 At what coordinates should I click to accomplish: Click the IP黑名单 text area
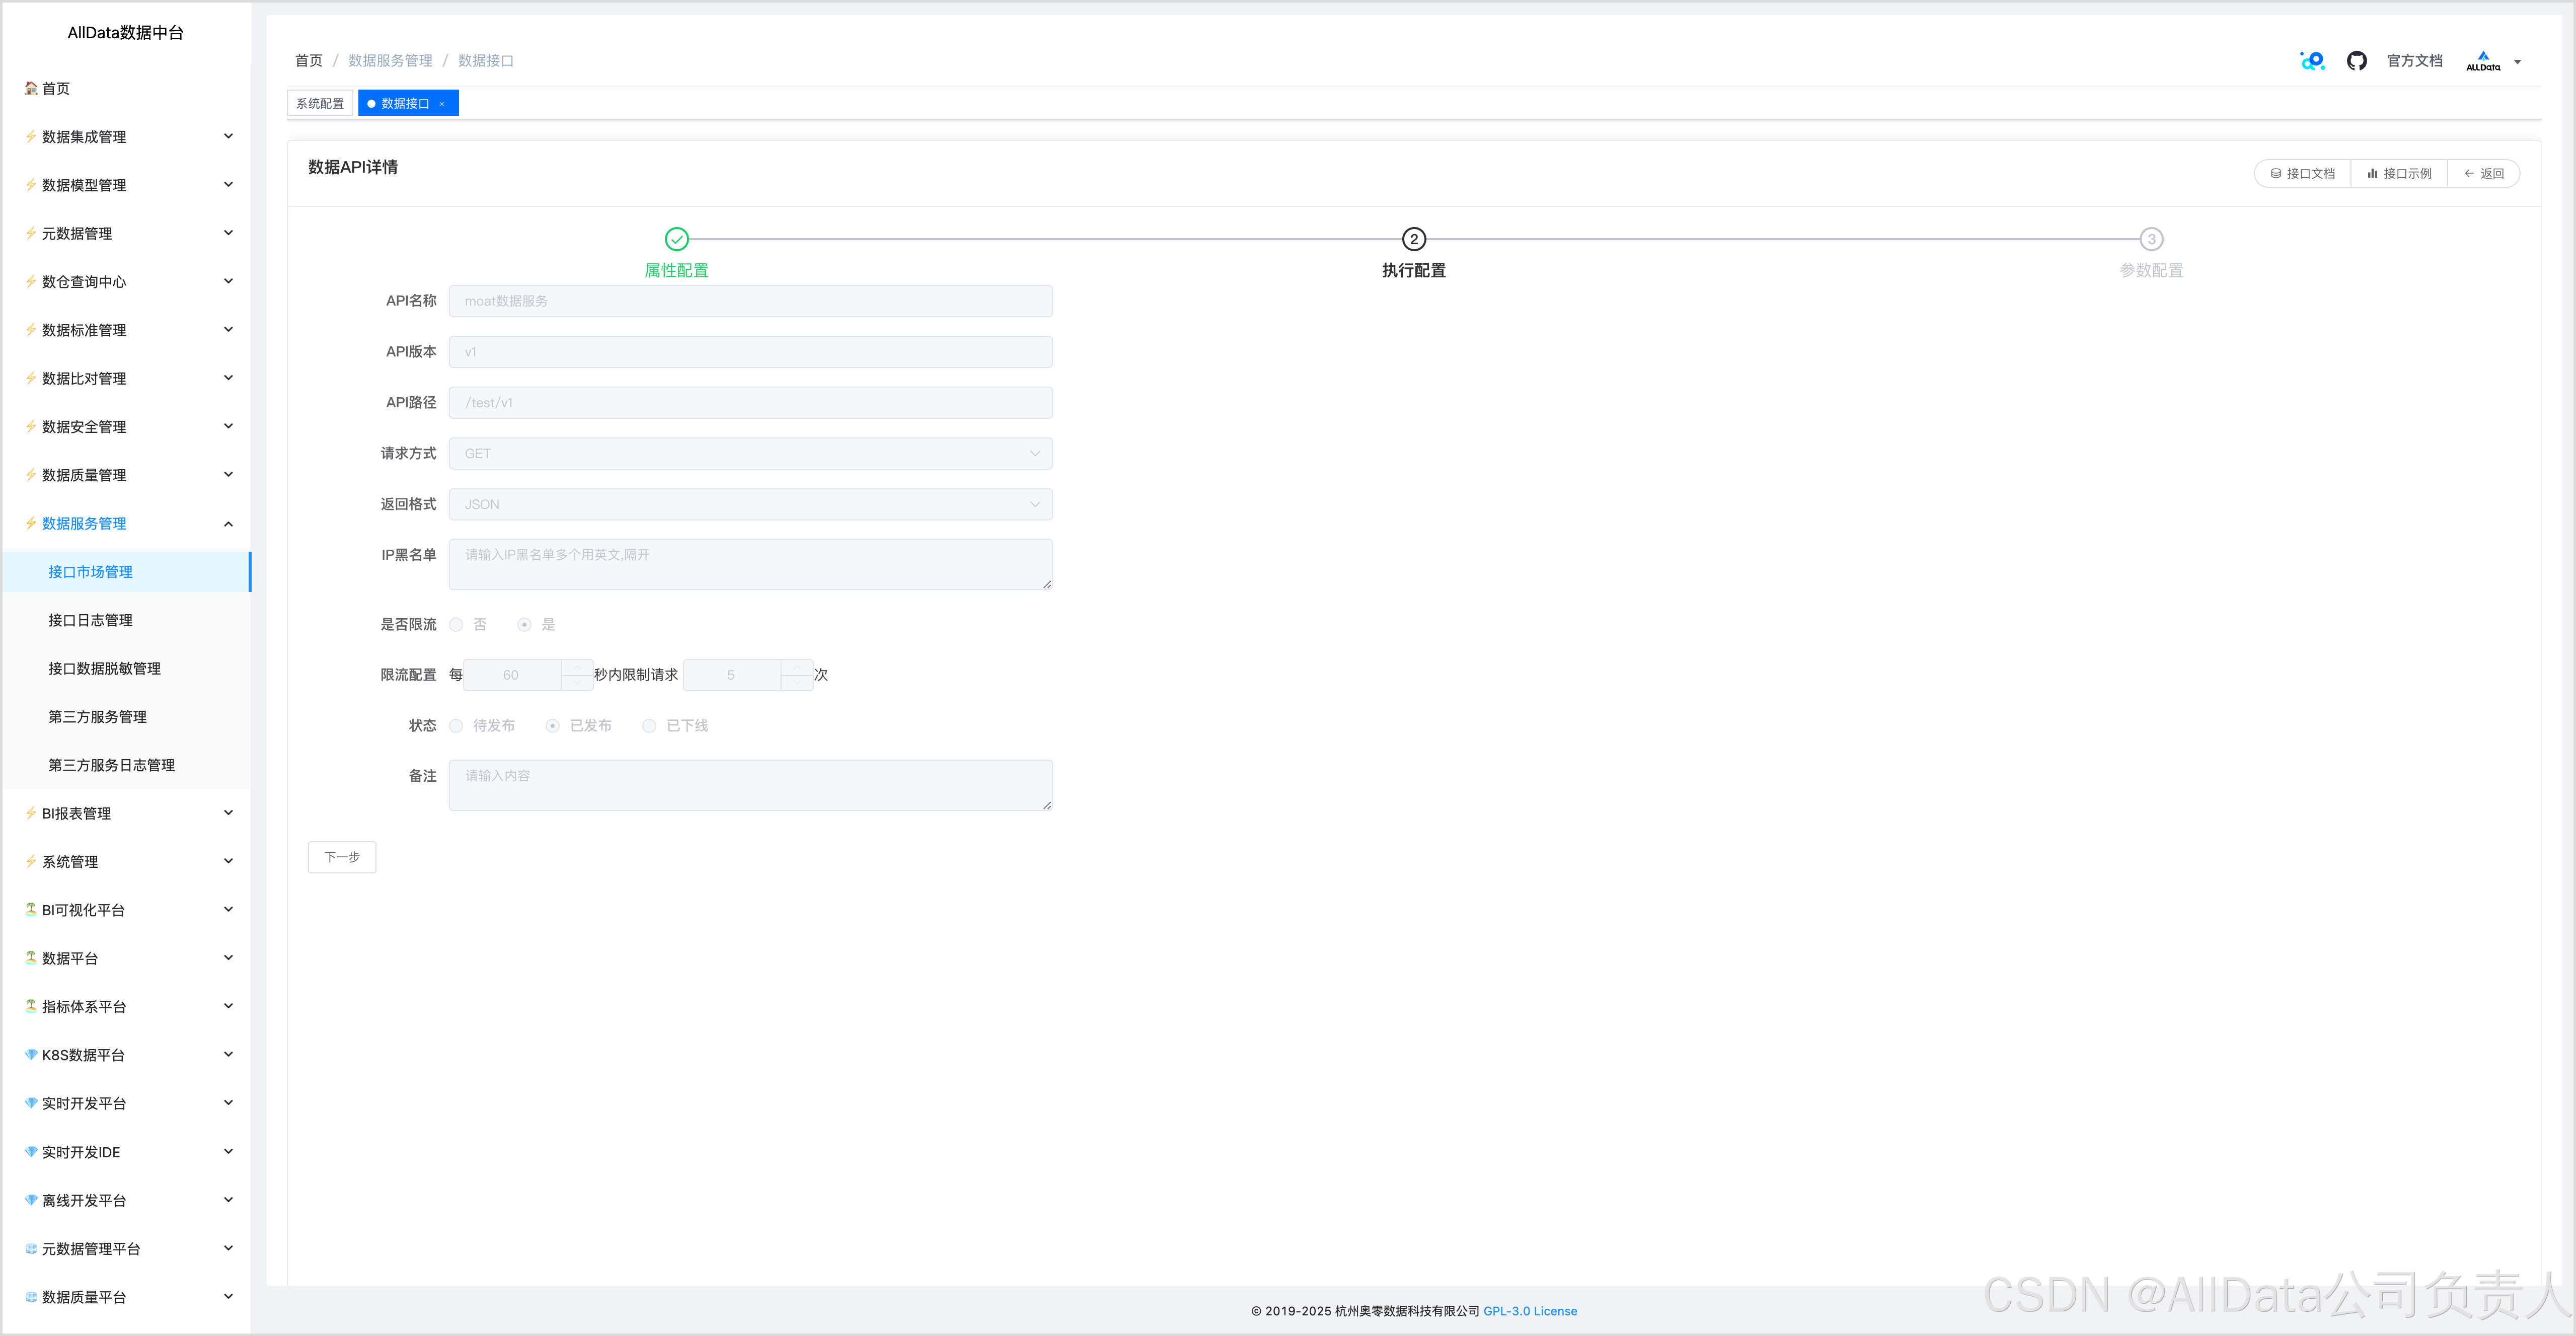coord(750,565)
